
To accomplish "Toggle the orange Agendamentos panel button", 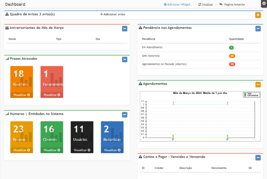I will 258,84.
